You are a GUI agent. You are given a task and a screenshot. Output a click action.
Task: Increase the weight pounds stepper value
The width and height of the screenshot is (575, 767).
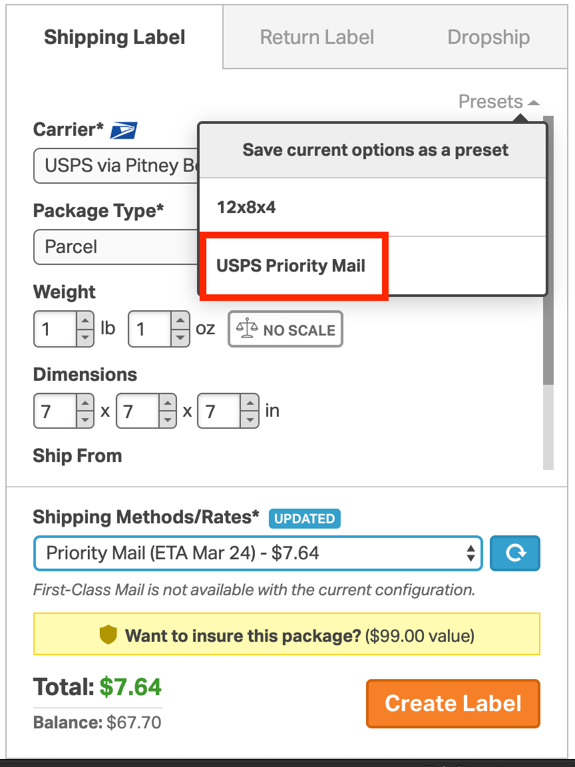click(x=85, y=321)
